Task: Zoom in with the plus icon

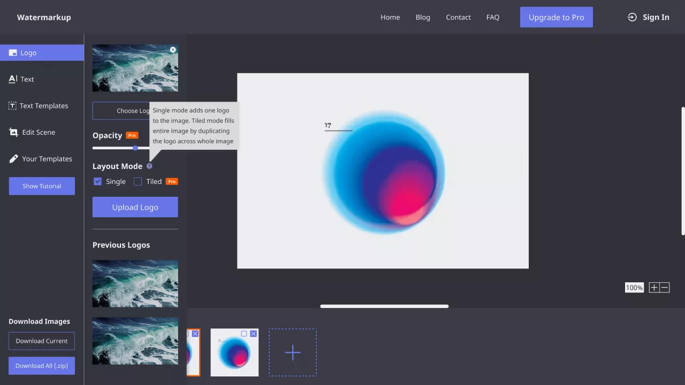Action: tap(654, 288)
